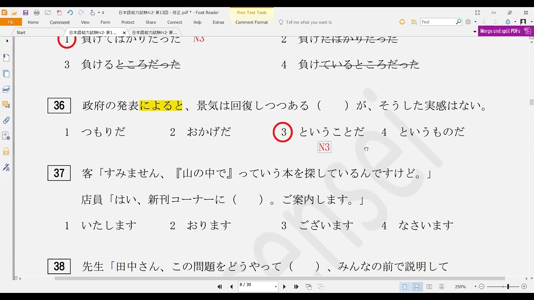Go to the previous page
The image size is (534, 300).
(232, 287)
